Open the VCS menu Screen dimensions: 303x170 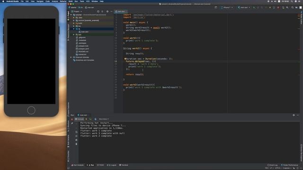[x=88, y=1]
